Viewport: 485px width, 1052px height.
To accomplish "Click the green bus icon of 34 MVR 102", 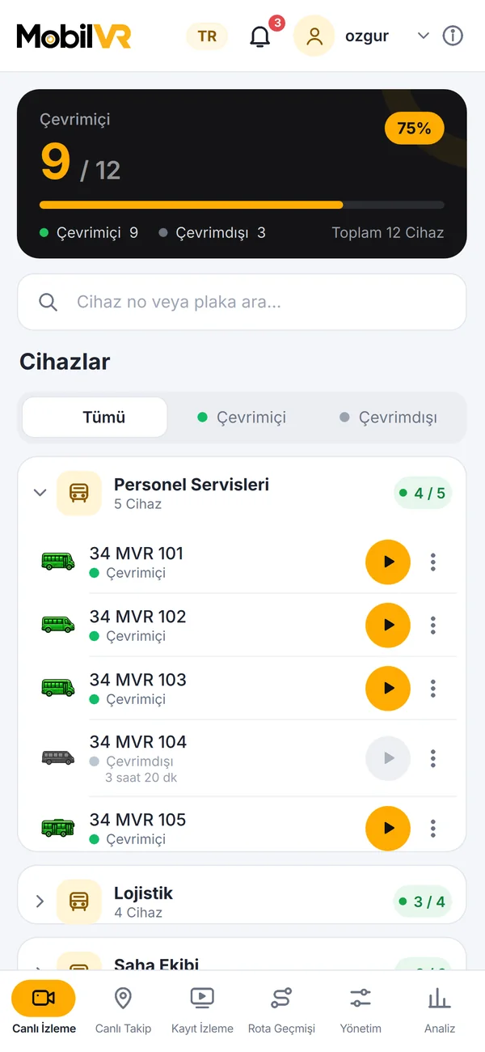I will (58, 624).
